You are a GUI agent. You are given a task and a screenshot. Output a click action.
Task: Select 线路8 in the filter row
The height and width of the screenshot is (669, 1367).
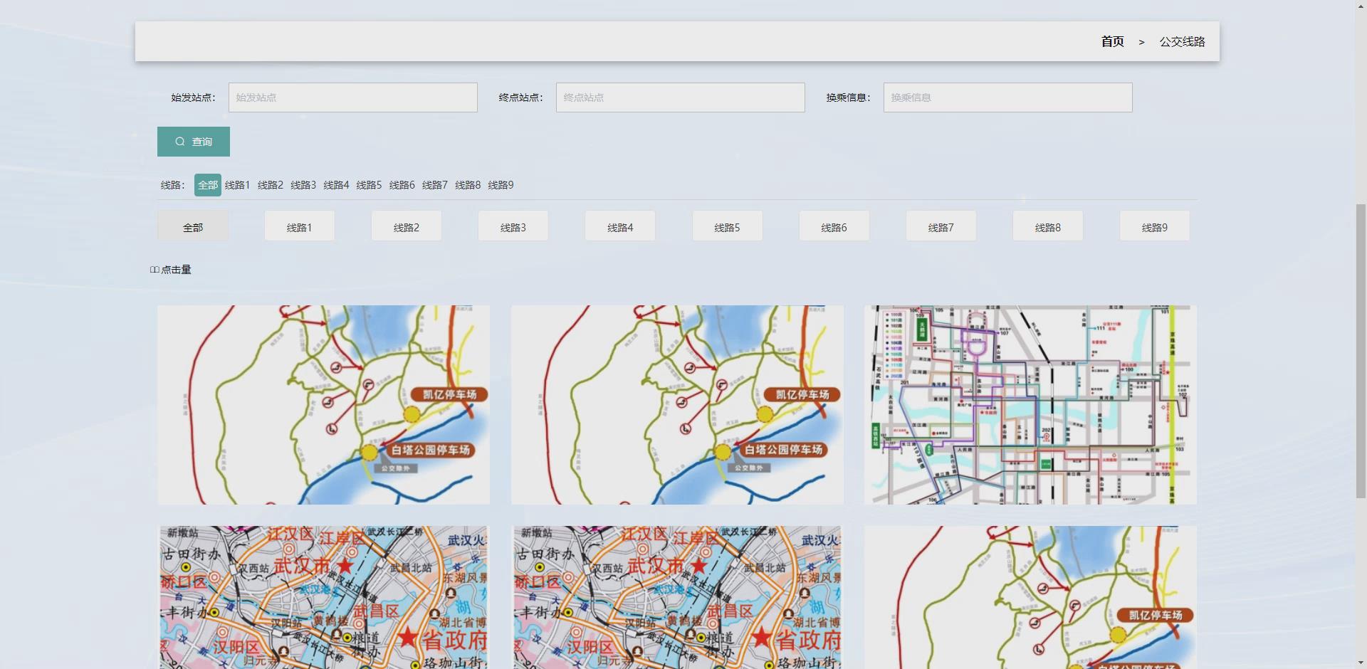(468, 185)
